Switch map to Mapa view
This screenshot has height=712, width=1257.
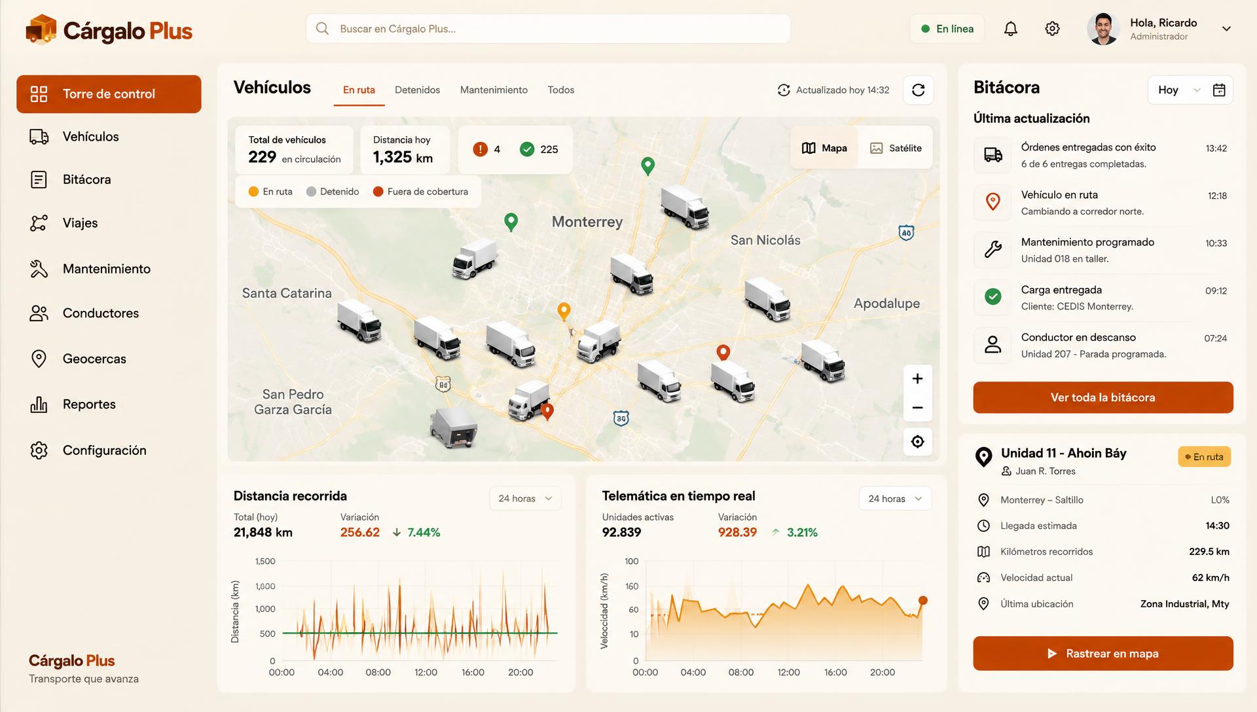[824, 149]
